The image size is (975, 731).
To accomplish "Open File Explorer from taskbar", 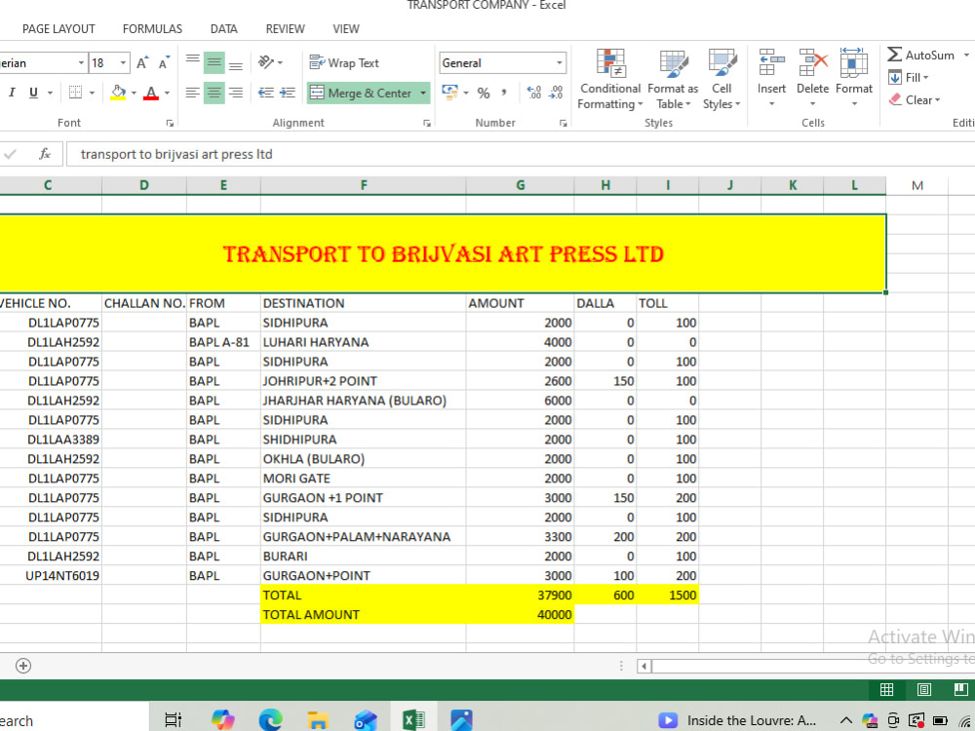I will pyautogui.click(x=318, y=720).
